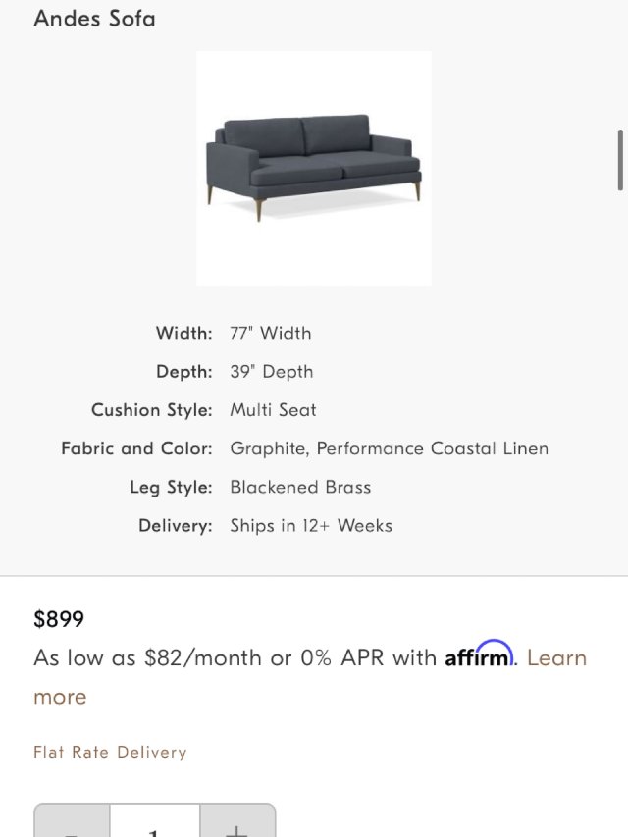Decrease quantity with the minus button

(72, 825)
